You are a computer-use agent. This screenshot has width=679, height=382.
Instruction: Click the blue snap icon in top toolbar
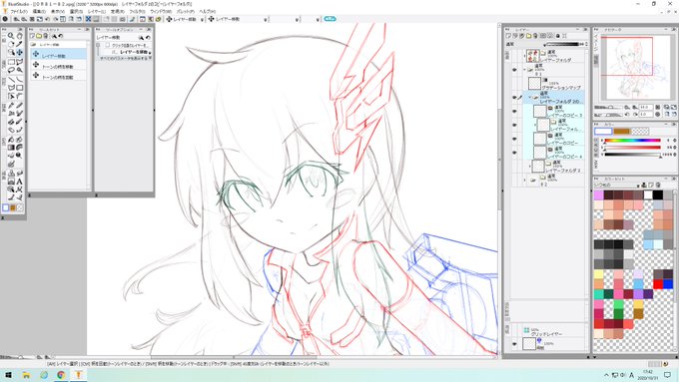pyautogui.click(x=88, y=19)
